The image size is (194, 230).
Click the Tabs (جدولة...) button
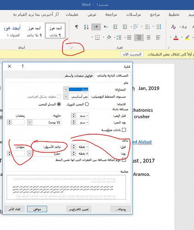click(x=120, y=209)
